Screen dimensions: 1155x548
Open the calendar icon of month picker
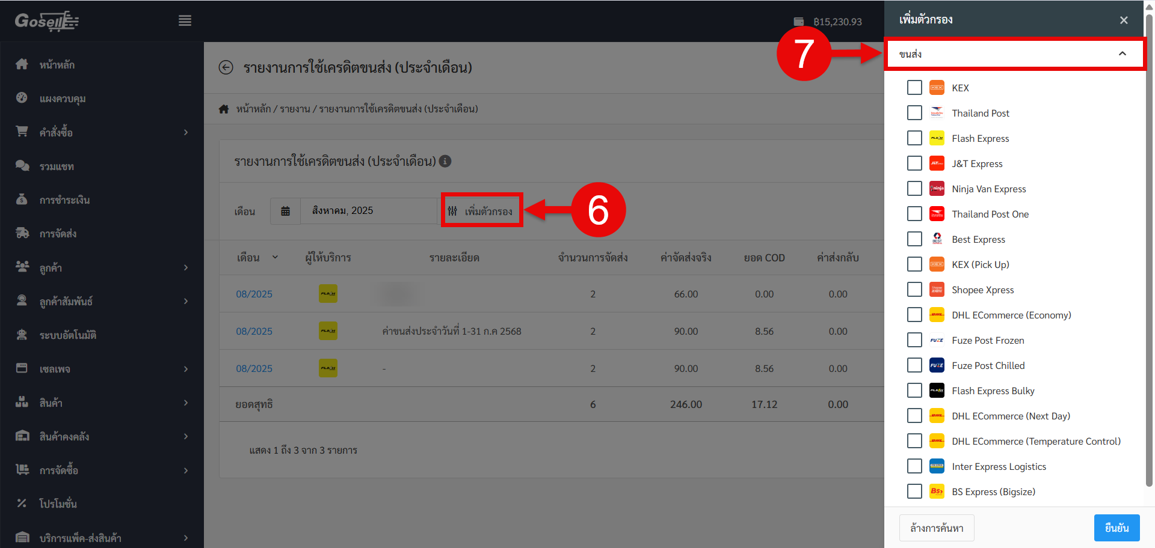pos(285,211)
